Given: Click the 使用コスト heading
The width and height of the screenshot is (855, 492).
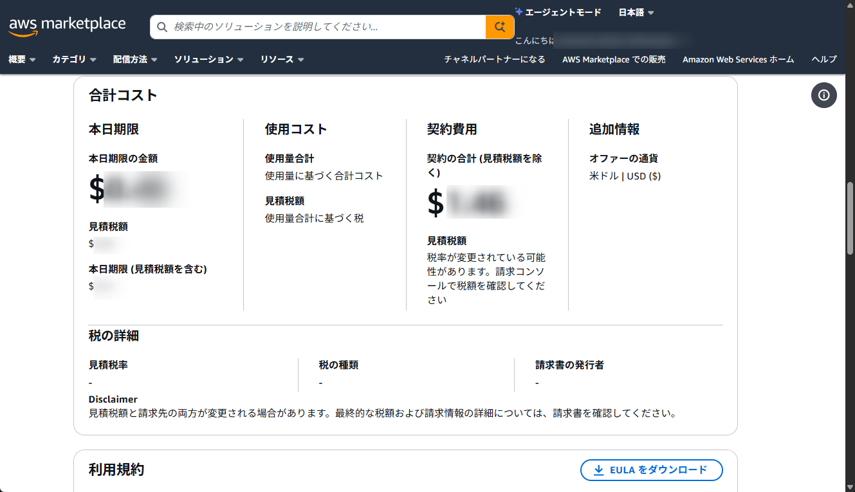Looking at the screenshot, I should [296, 129].
